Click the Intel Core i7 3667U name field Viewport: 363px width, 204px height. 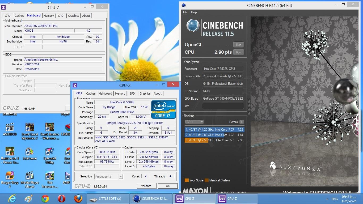[x=122, y=103]
